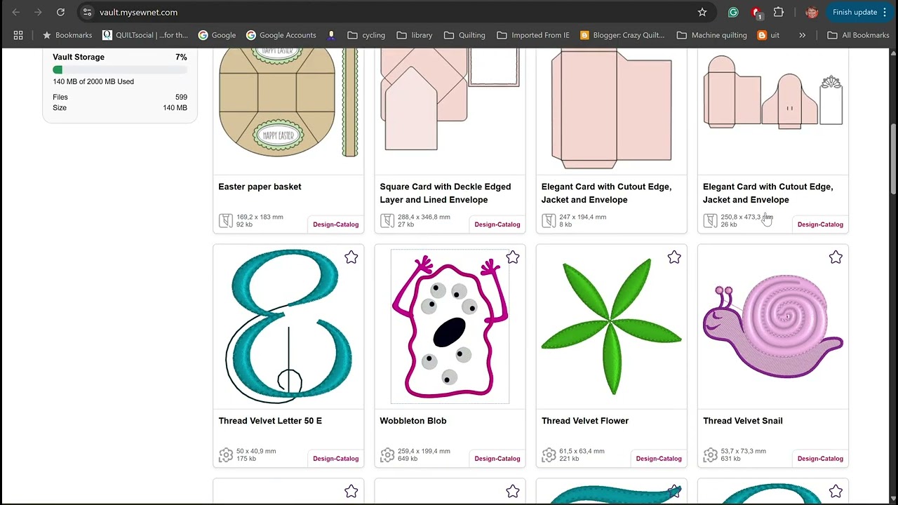Open the library bookmarks folder
This screenshot has width=898, height=505.
pyautogui.click(x=415, y=35)
